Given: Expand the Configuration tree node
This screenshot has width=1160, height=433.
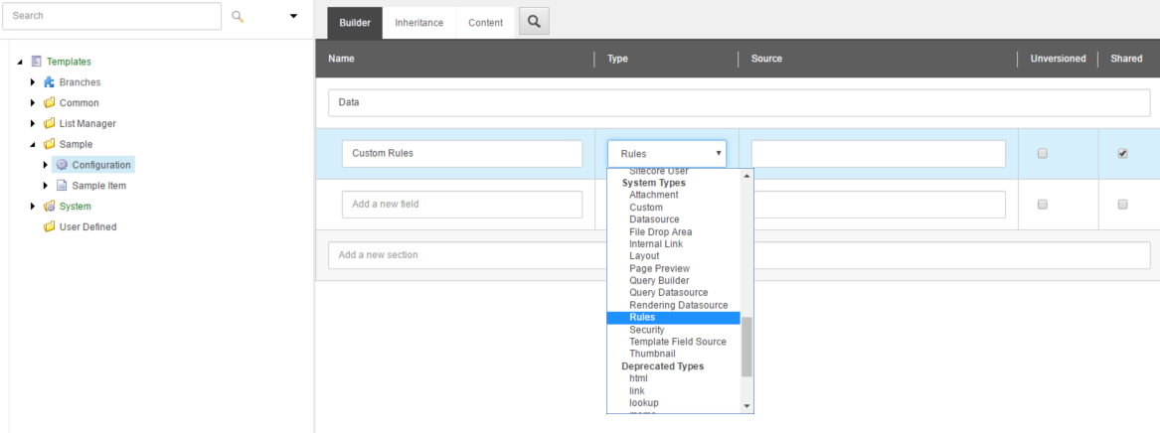Looking at the screenshot, I should tap(46, 165).
